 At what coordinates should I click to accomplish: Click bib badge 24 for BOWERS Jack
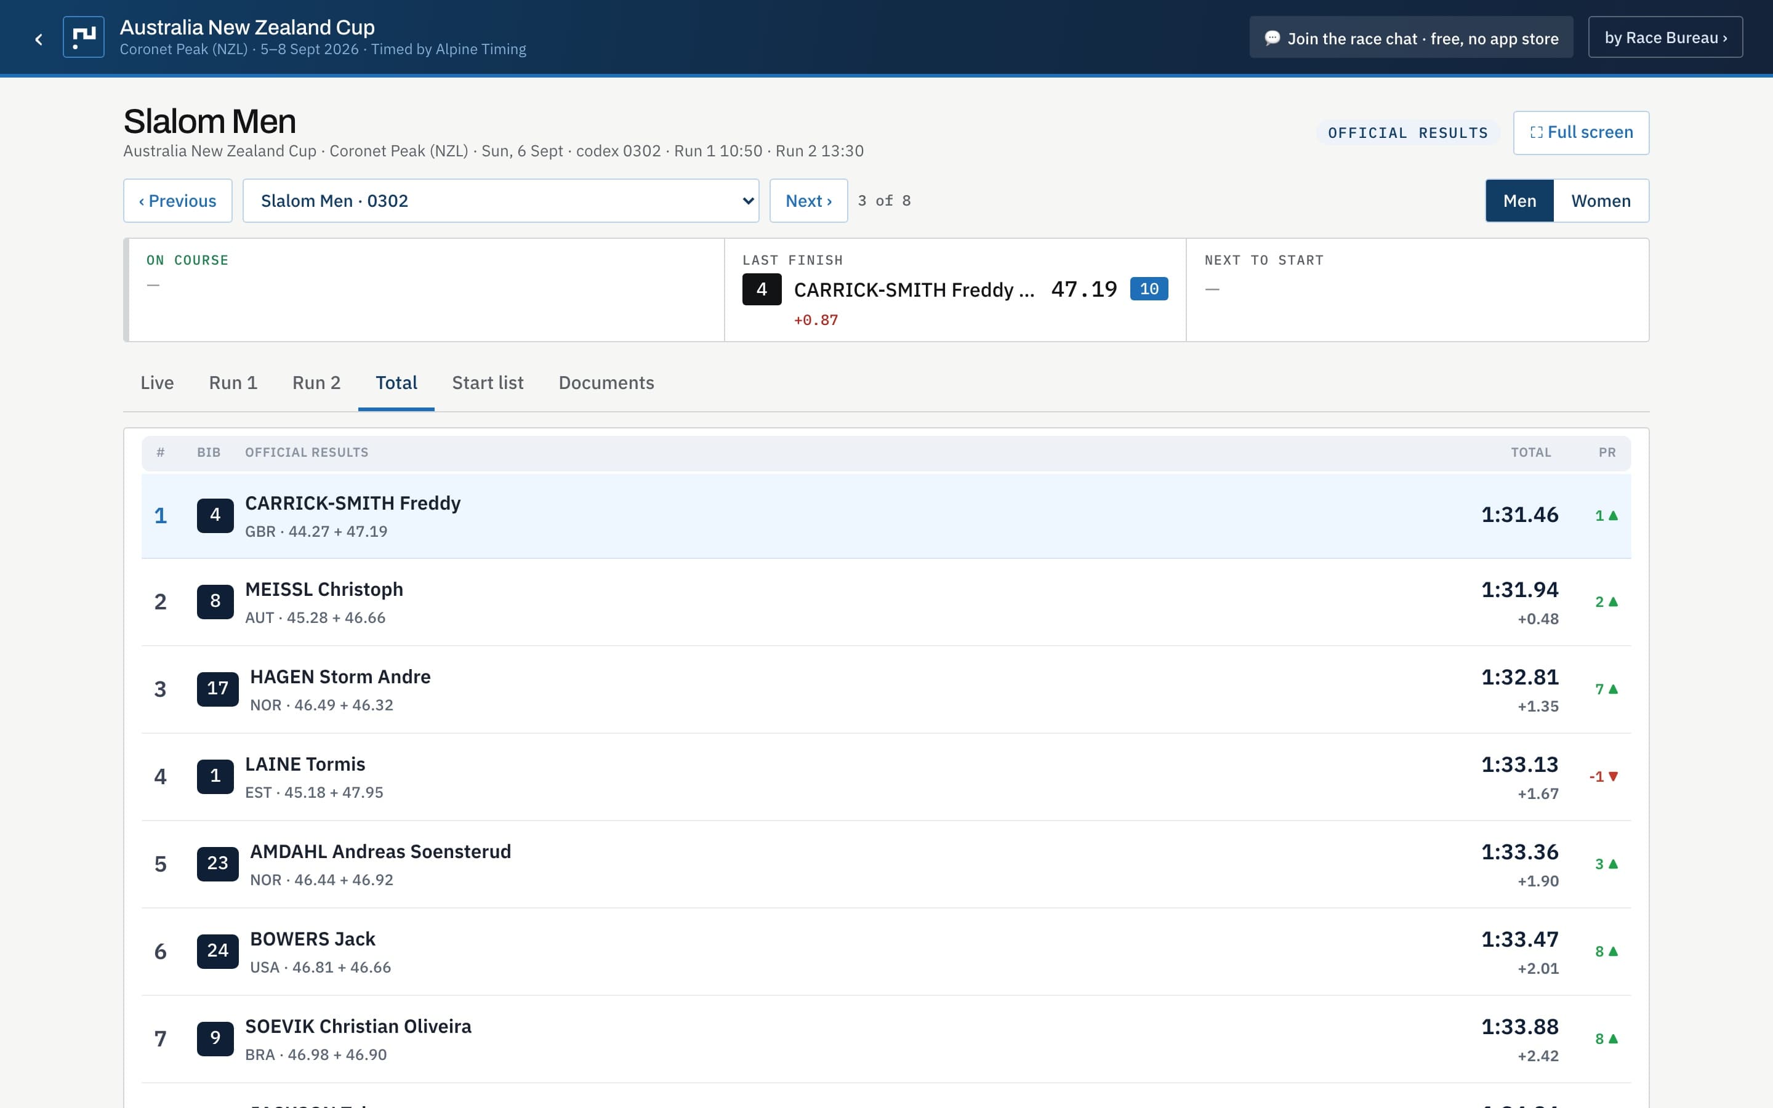pos(217,951)
